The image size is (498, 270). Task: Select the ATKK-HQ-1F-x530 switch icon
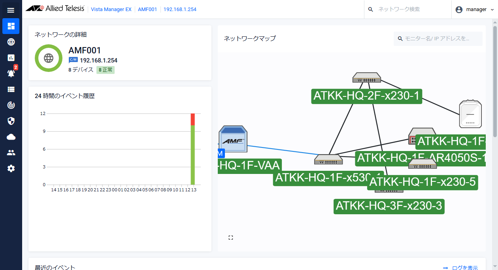328,159
